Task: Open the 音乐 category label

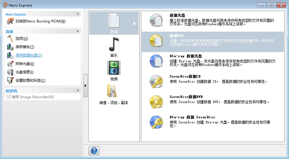Action: 114,55
